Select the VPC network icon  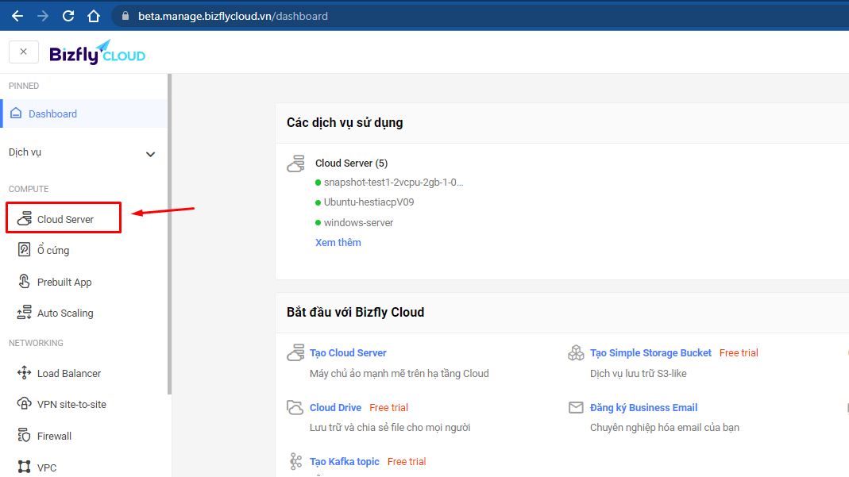point(24,467)
